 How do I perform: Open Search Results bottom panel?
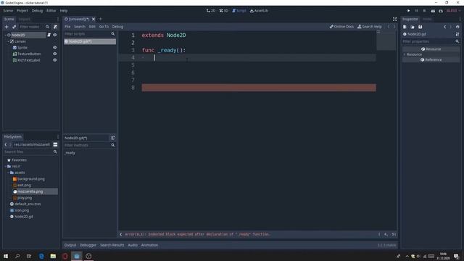coord(112,245)
